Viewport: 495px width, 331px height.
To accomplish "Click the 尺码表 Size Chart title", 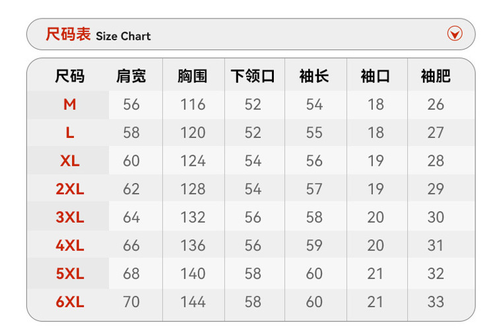I will coord(98,34).
